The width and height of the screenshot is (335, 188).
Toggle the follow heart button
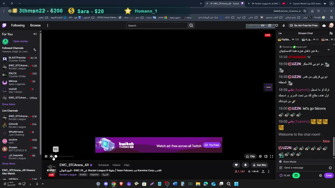point(236,165)
